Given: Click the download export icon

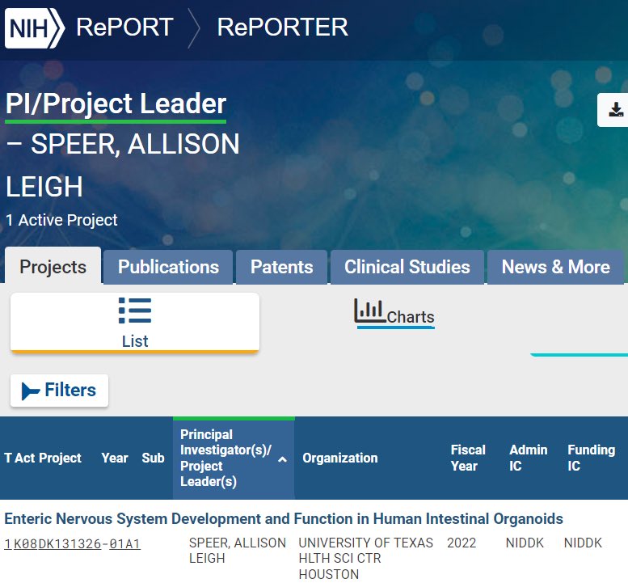Looking at the screenshot, I should pyautogui.click(x=615, y=110).
